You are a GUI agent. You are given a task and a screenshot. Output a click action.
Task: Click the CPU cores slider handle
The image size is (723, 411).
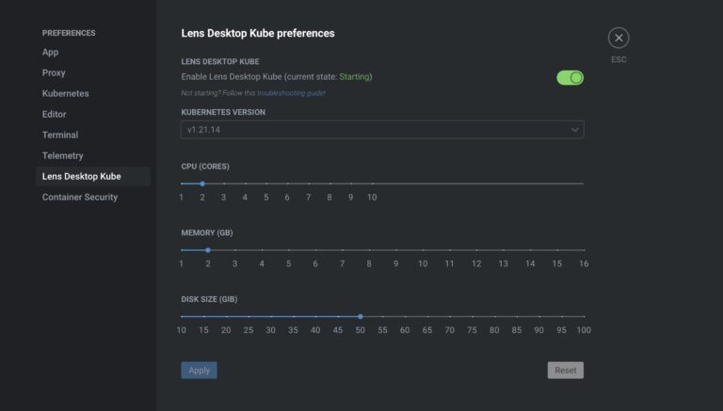pos(202,183)
